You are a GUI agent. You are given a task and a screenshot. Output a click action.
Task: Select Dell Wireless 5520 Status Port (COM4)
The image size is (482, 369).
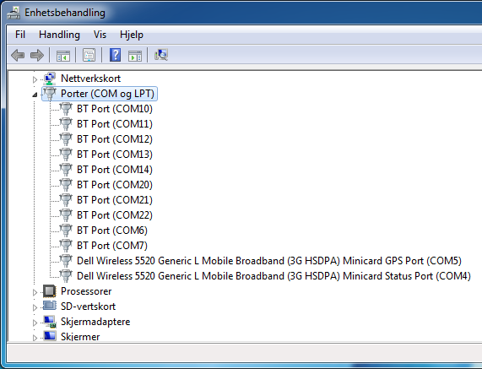point(273,276)
